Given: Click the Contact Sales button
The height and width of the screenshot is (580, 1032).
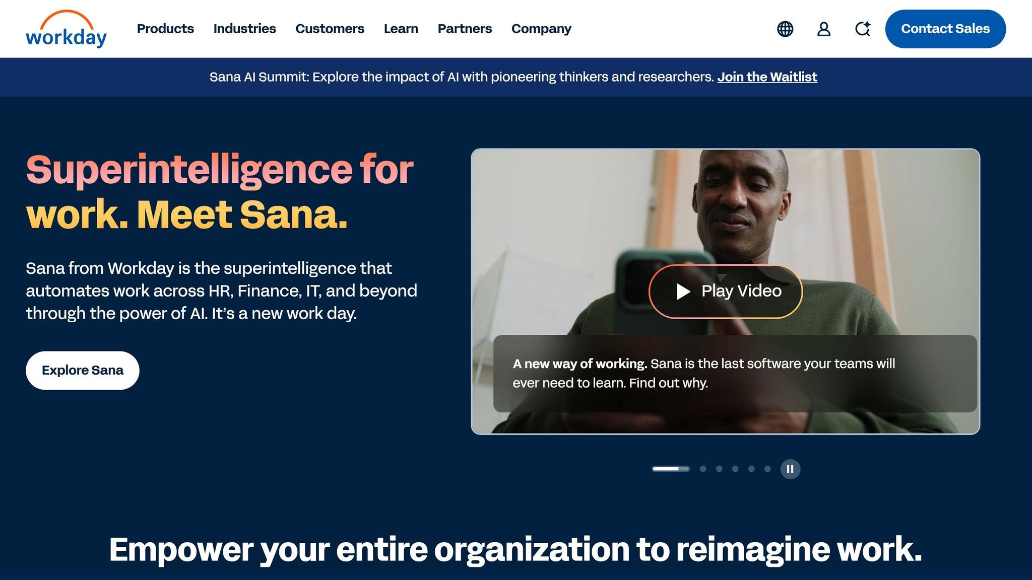Looking at the screenshot, I should [945, 29].
